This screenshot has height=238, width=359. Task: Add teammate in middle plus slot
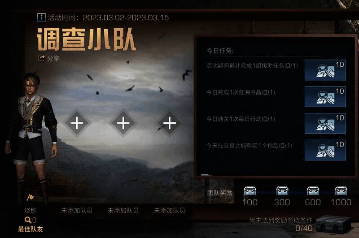[123, 123]
